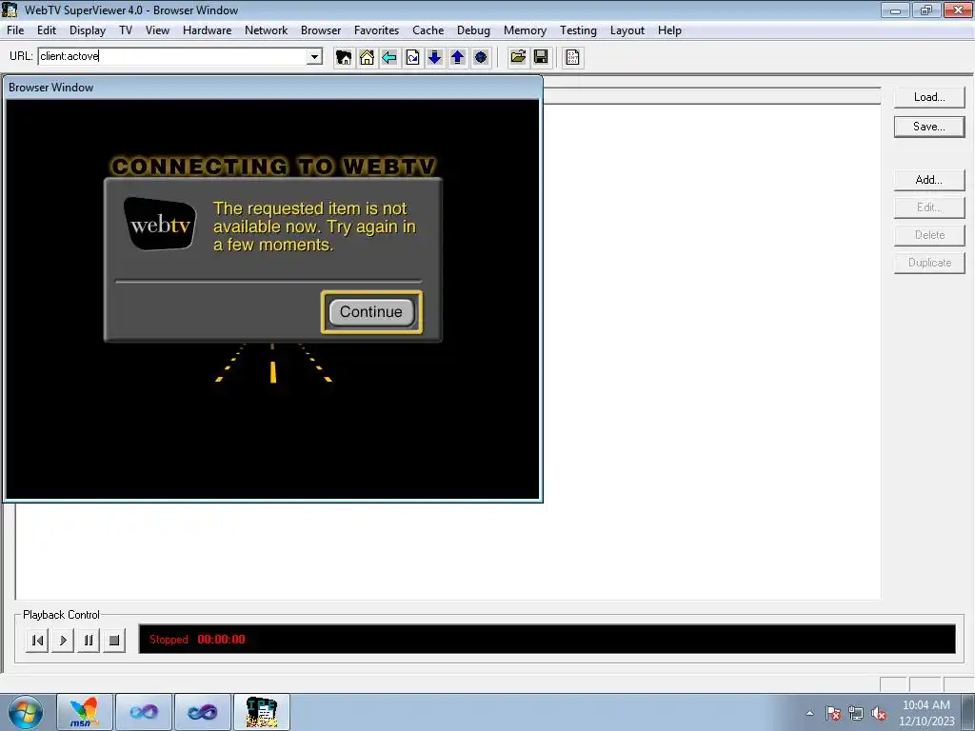This screenshot has height=731, width=975.
Task: Open the Testing menu
Action: coord(578,30)
